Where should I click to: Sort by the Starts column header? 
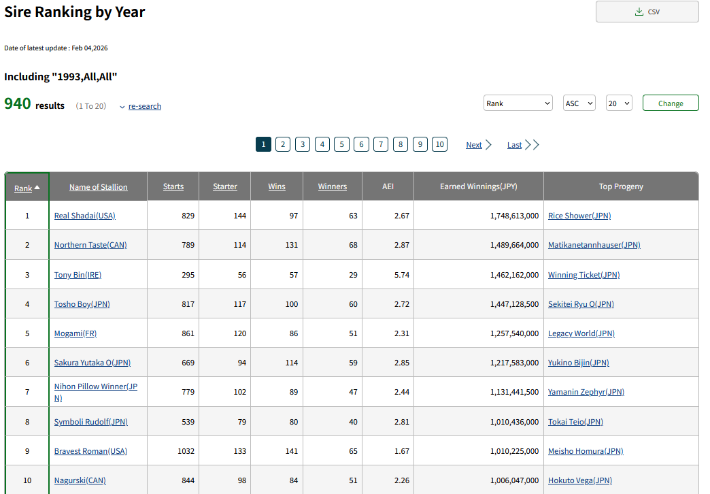pyautogui.click(x=173, y=186)
